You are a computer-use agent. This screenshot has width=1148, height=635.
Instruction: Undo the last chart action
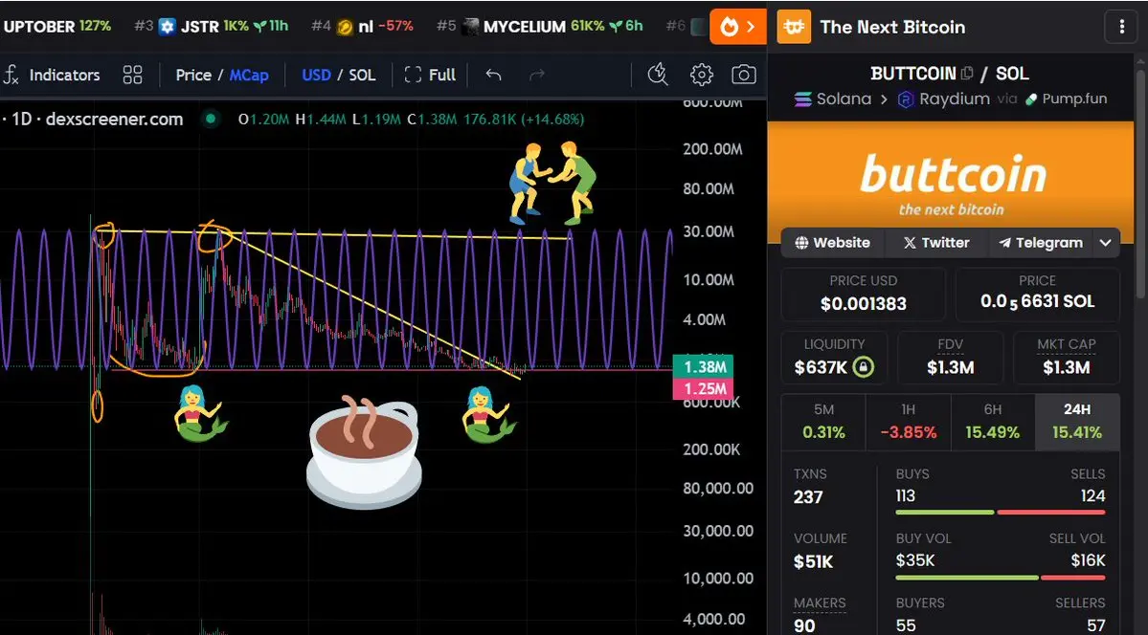click(493, 75)
